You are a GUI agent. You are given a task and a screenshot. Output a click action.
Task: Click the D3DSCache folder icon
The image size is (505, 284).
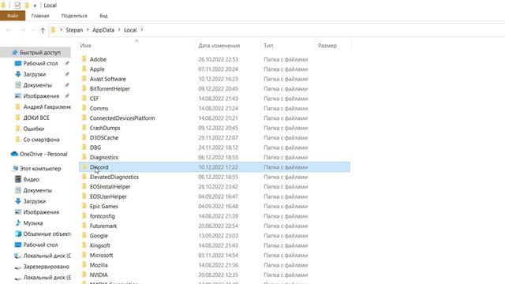84,137
